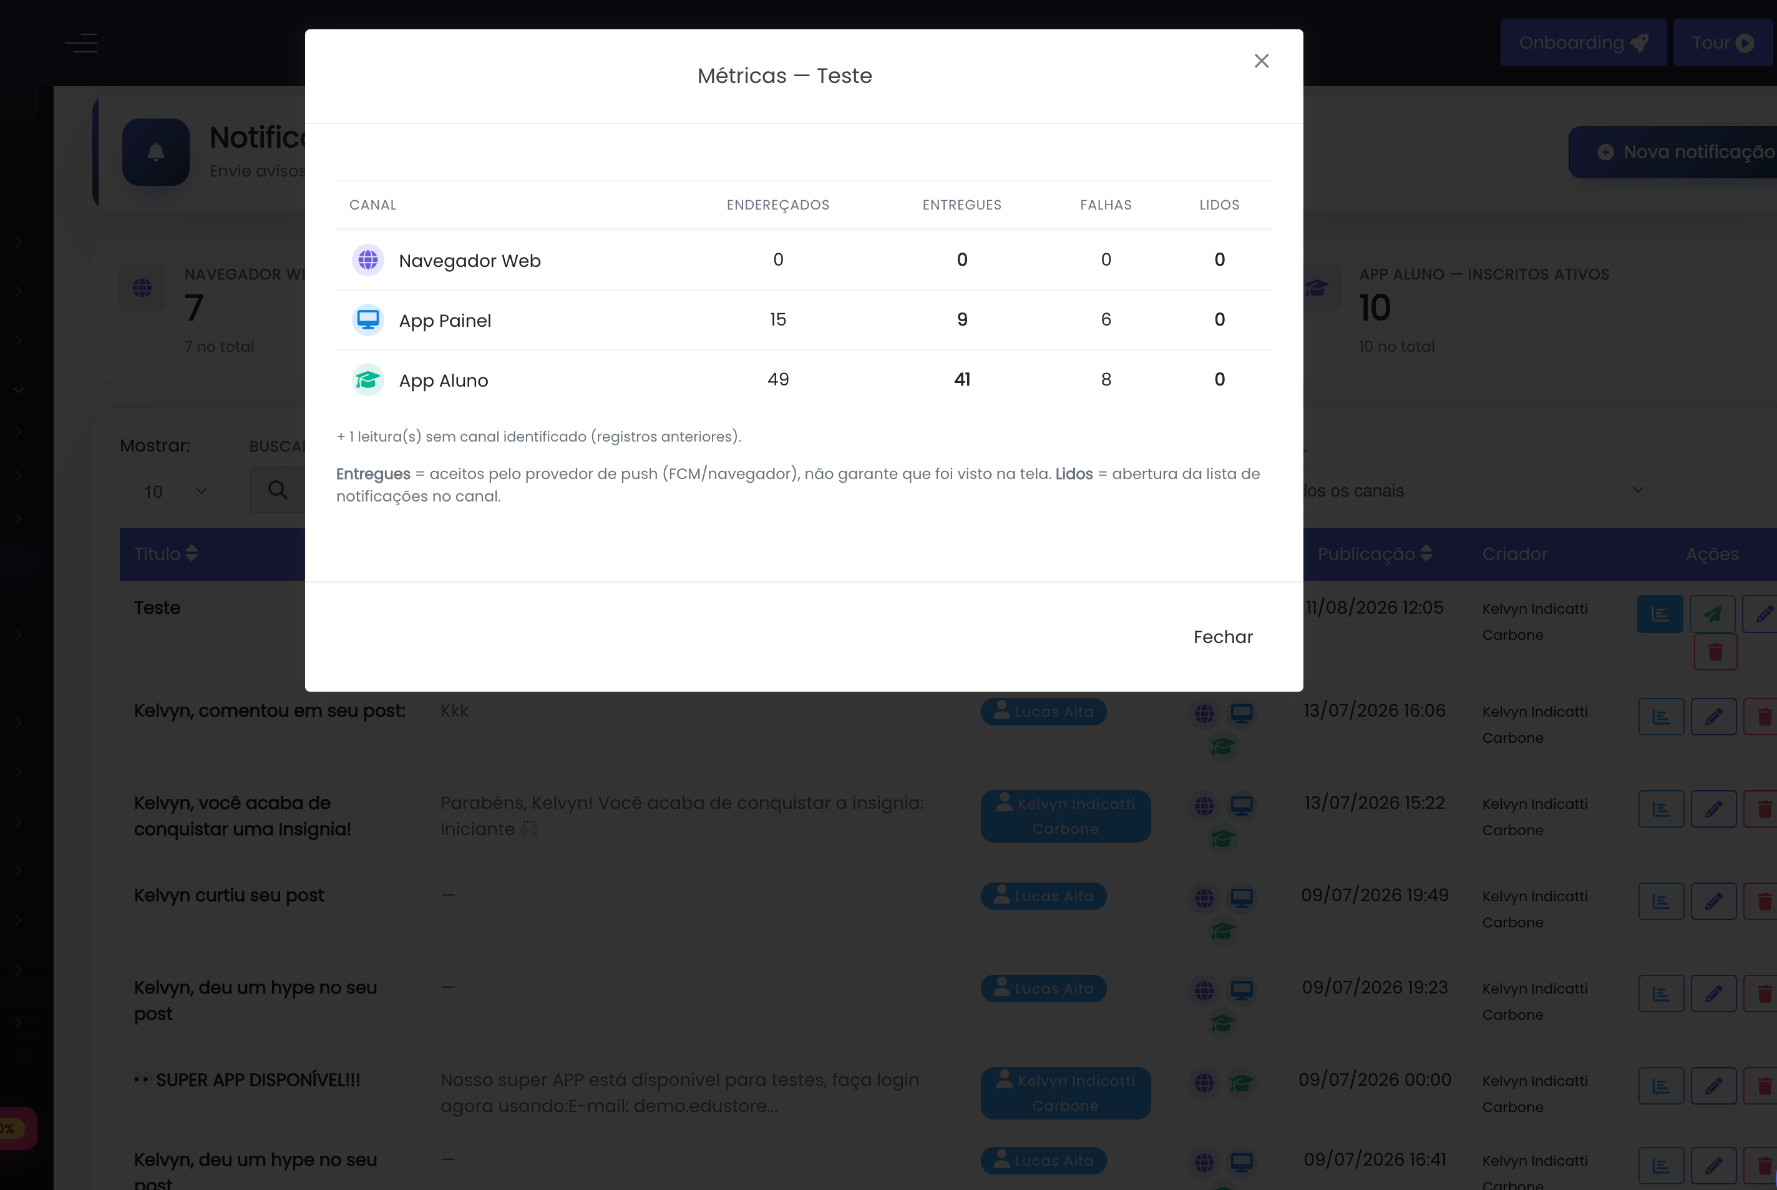Edit the 09/07/2026 19:23 notification
The image size is (1777, 1190).
[x=1713, y=994]
